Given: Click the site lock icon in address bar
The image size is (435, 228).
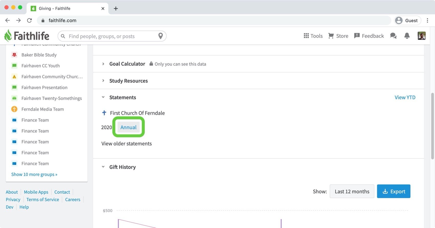Looking at the screenshot, I should 43,20.
